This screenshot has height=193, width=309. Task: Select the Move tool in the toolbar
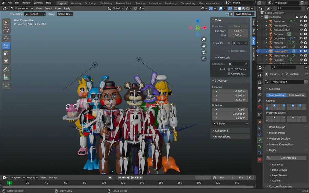6,38
